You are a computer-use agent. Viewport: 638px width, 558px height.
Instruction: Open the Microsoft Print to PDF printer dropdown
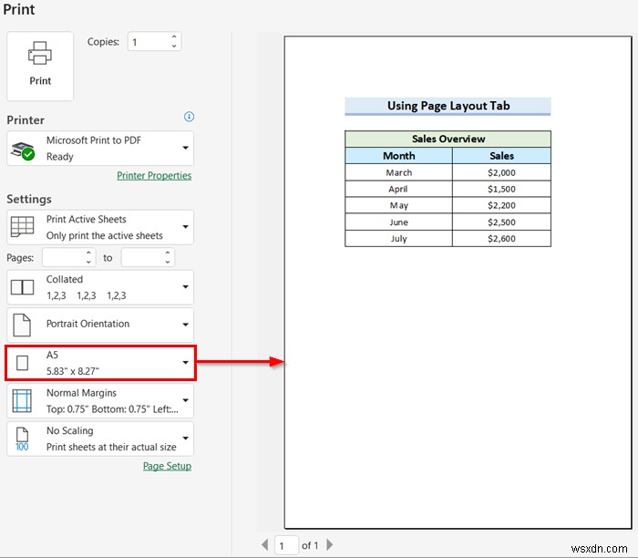[100, 148]
